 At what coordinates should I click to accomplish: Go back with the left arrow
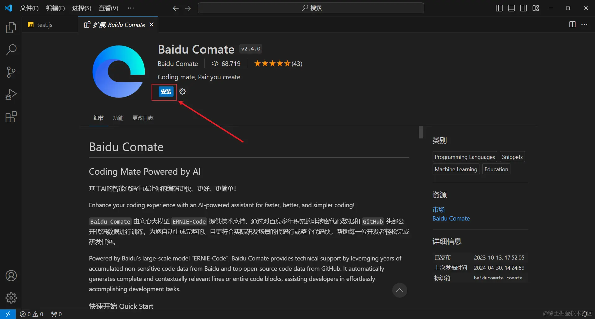coord(176,8)
